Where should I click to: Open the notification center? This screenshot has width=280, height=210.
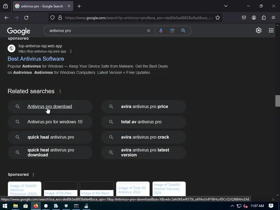tap(271, 206)
